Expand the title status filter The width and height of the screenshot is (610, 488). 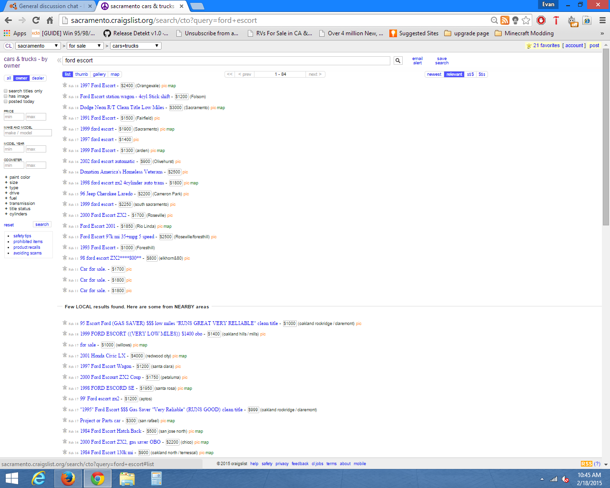(x=18, y=209)
